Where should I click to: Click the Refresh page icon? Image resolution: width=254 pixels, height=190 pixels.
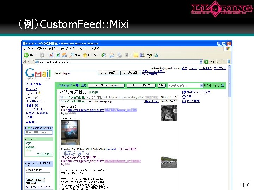tap(58, 55)
